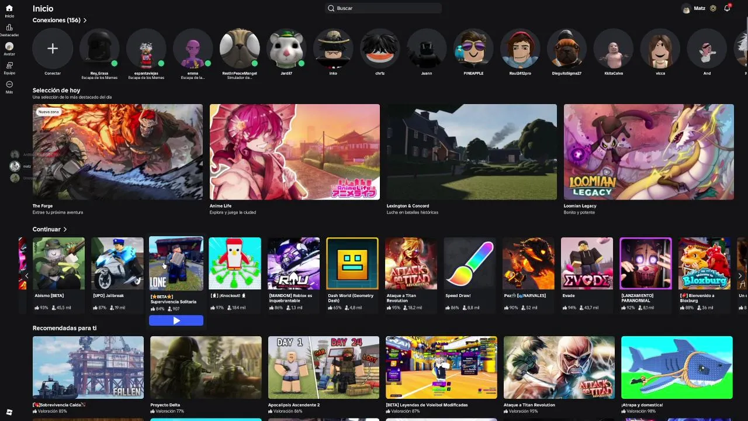Open Evade game tile
This screenshot has height=421, width=748.
tap(587, 263)
